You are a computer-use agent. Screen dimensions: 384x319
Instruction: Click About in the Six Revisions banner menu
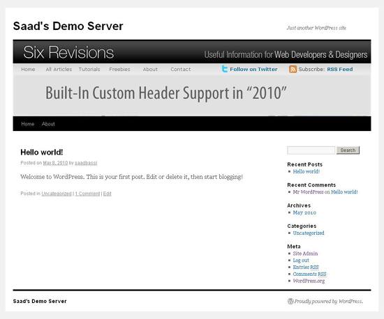point(150,70)
